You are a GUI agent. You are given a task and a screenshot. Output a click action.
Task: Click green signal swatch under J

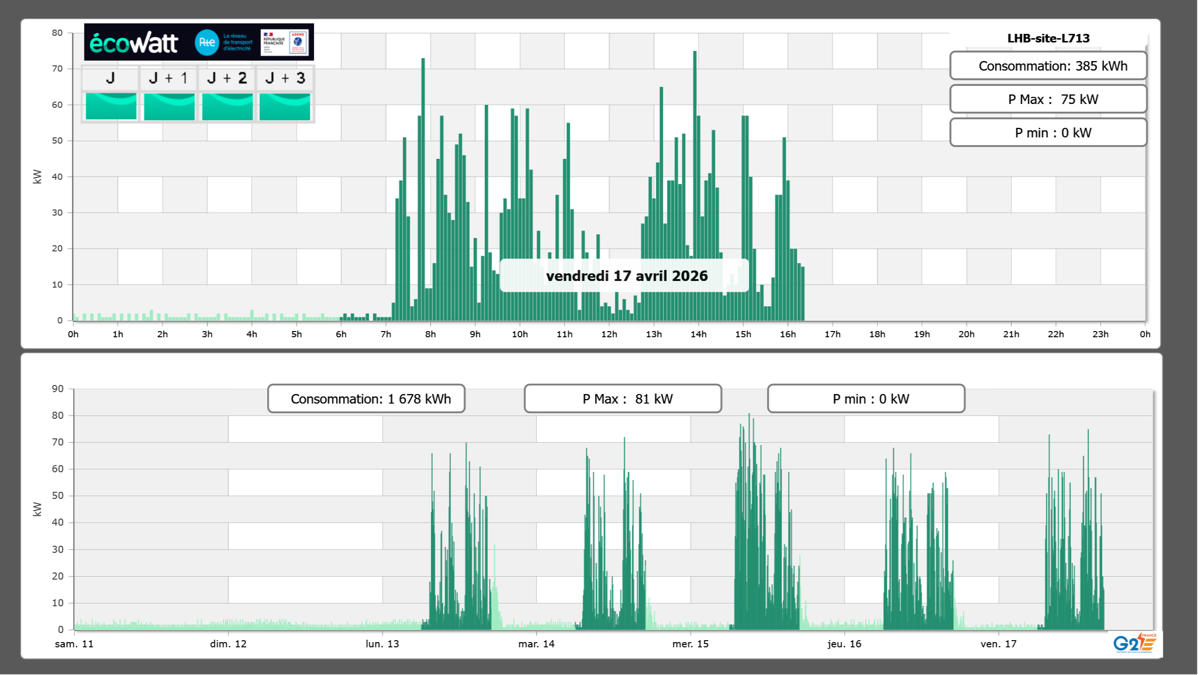coord(111,106)
